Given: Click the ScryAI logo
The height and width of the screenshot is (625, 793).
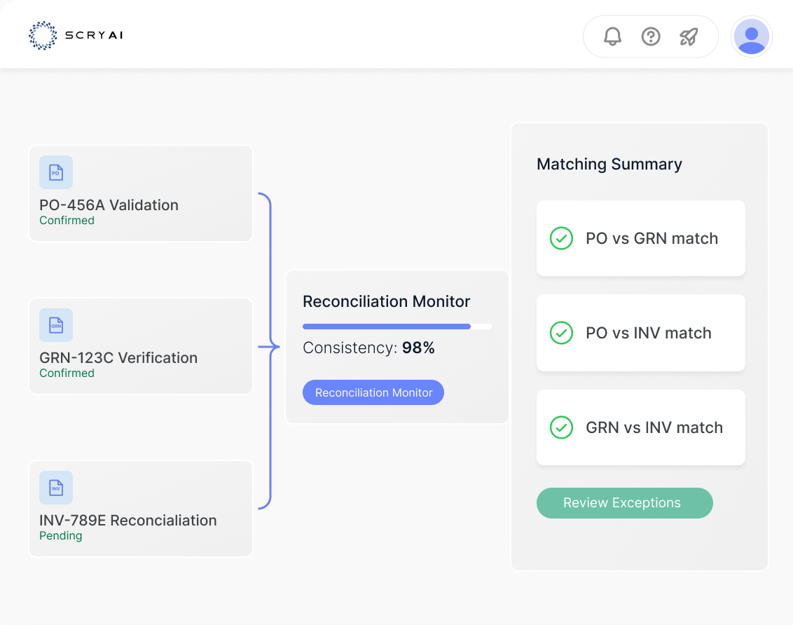Looking at the screenshot, I should click(76, 36).
